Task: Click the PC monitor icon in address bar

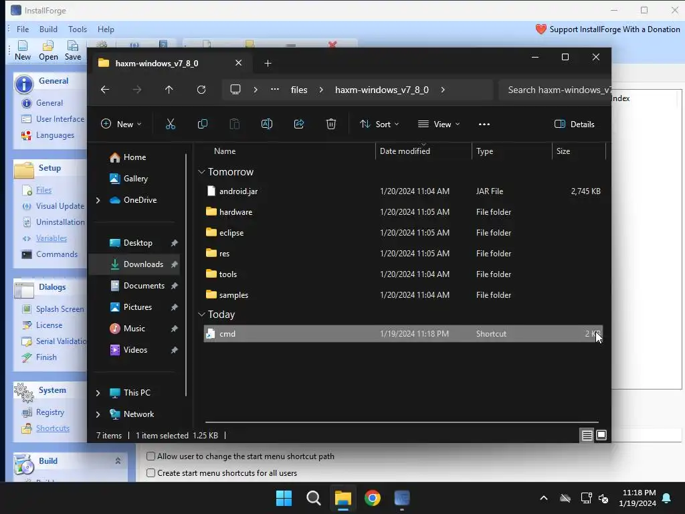Action: point(235,90)
